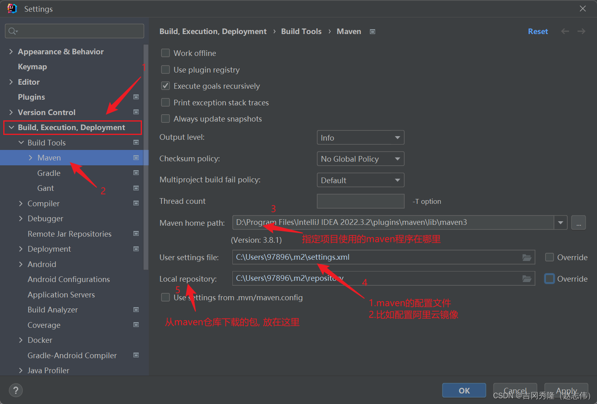Image resolution: width=597 pixels, height=404 pixels.
Task: Click Build, Execution, Deployment breadcrumb
Action: [x=213, y=32]
